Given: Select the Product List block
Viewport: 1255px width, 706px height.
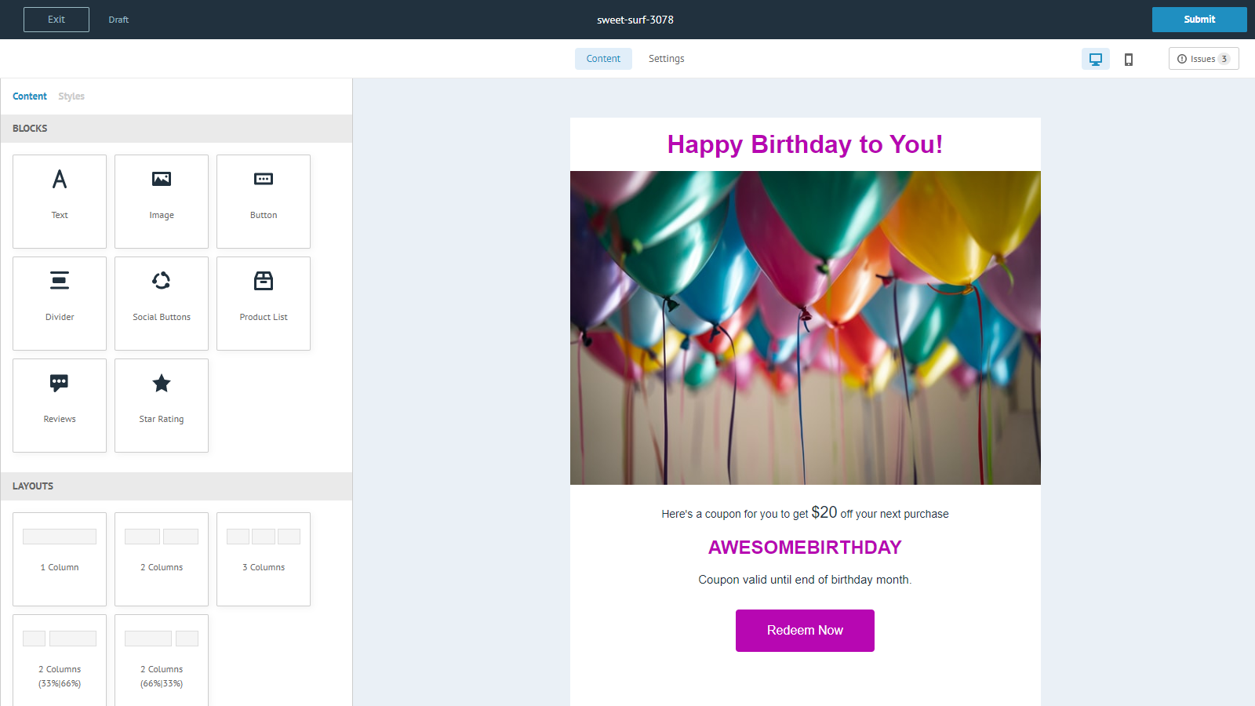Looking at the screenshot, I should click(x=264, y=303).
